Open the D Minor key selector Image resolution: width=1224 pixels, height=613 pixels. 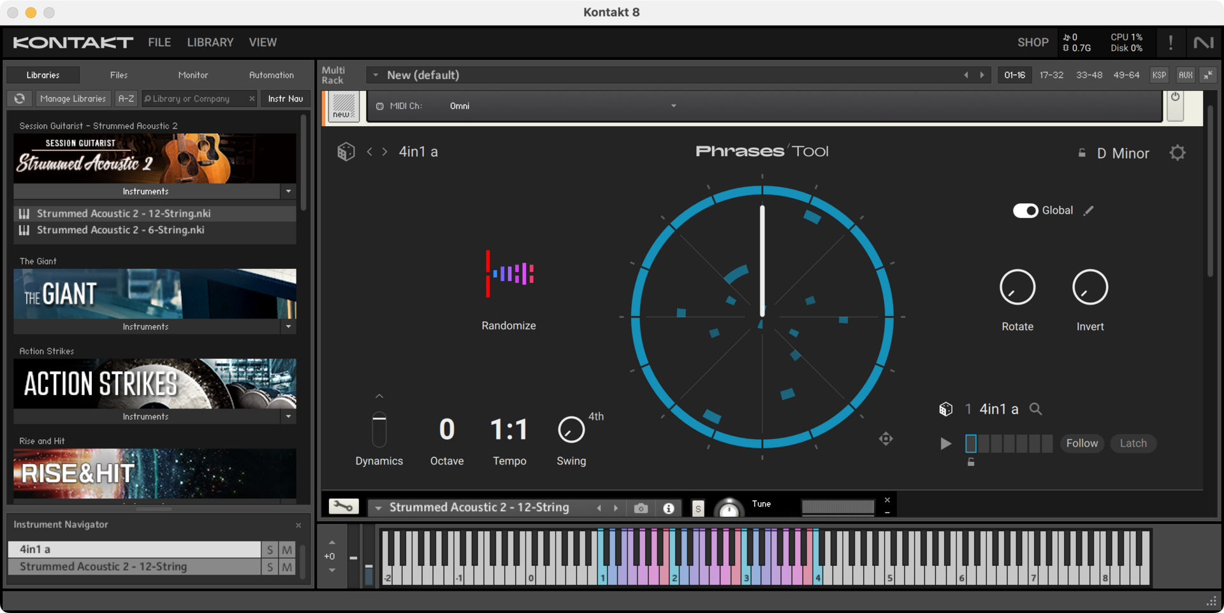click(x=1123, y=154)
